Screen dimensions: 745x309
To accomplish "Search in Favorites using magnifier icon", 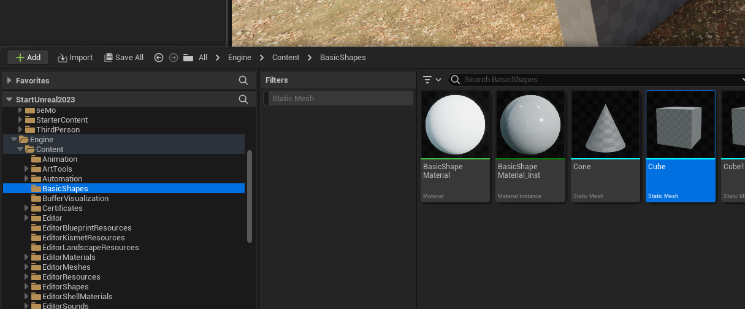I will (243, 80).
